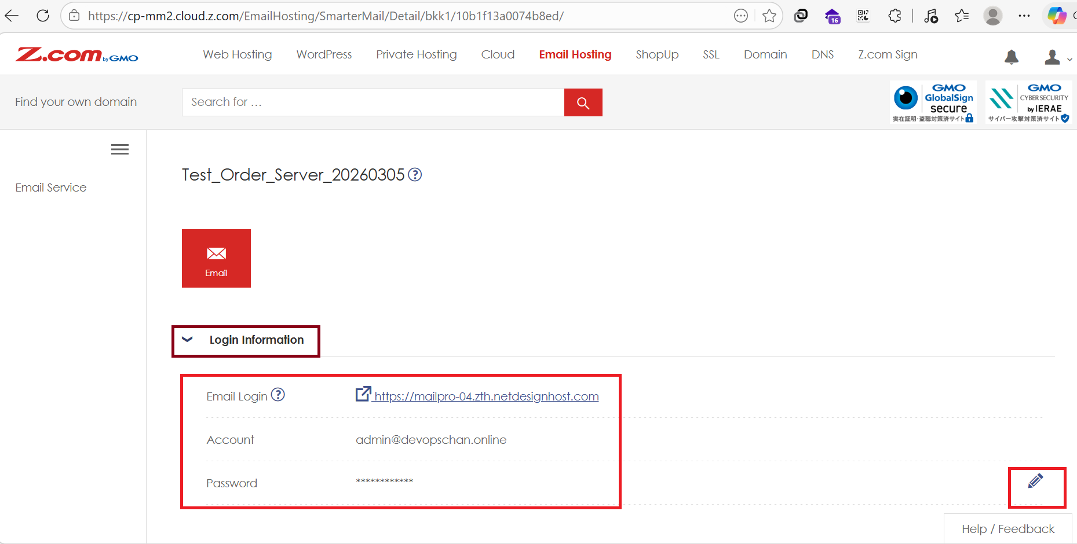Open the music note media control icon

(x=931, y=16)
